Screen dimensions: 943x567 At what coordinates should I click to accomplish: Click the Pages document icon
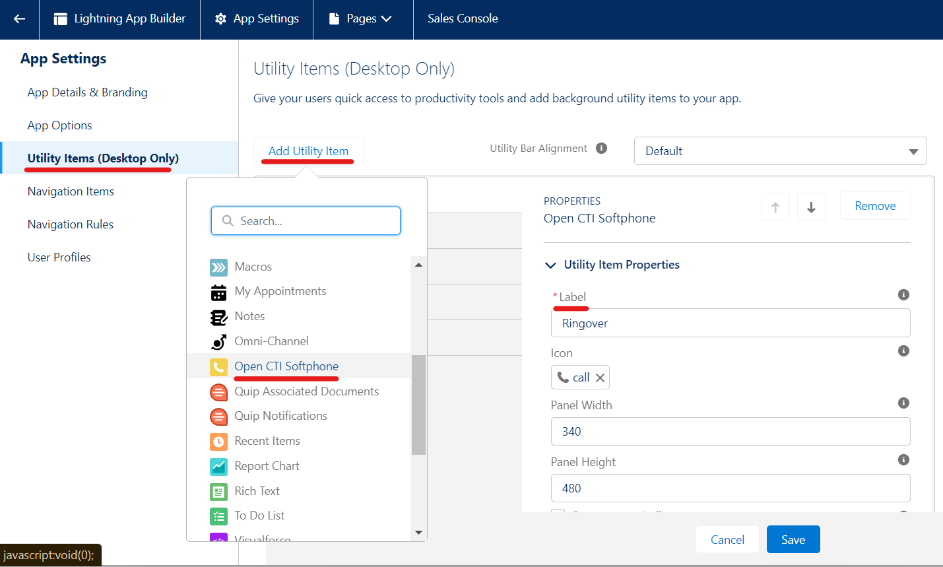click(x=335, y=19)
